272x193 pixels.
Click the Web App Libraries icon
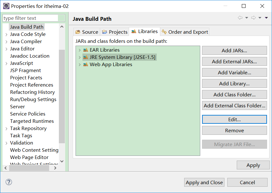pyautogui.click(x=86, y=65)
